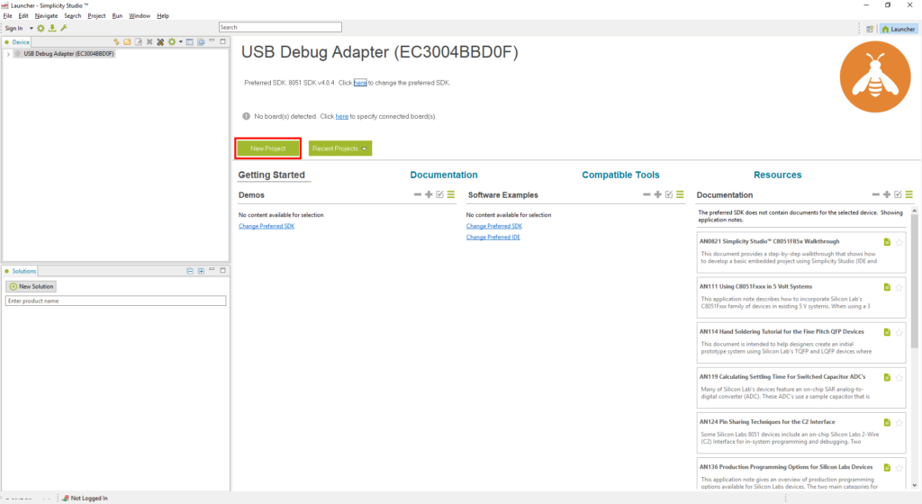Open the AN0821 walkthrough document icon

pyautogui.click(x=887, y=242)
